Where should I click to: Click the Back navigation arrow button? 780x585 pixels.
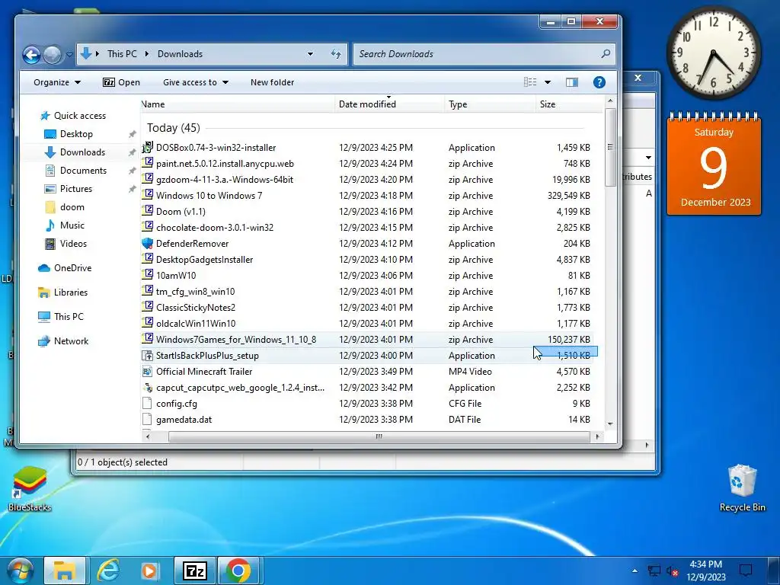click(31, 55)
